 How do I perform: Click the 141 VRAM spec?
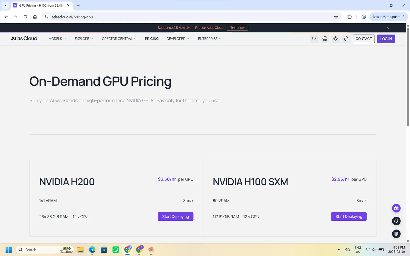pyautogui.click(x=48, y=201)
